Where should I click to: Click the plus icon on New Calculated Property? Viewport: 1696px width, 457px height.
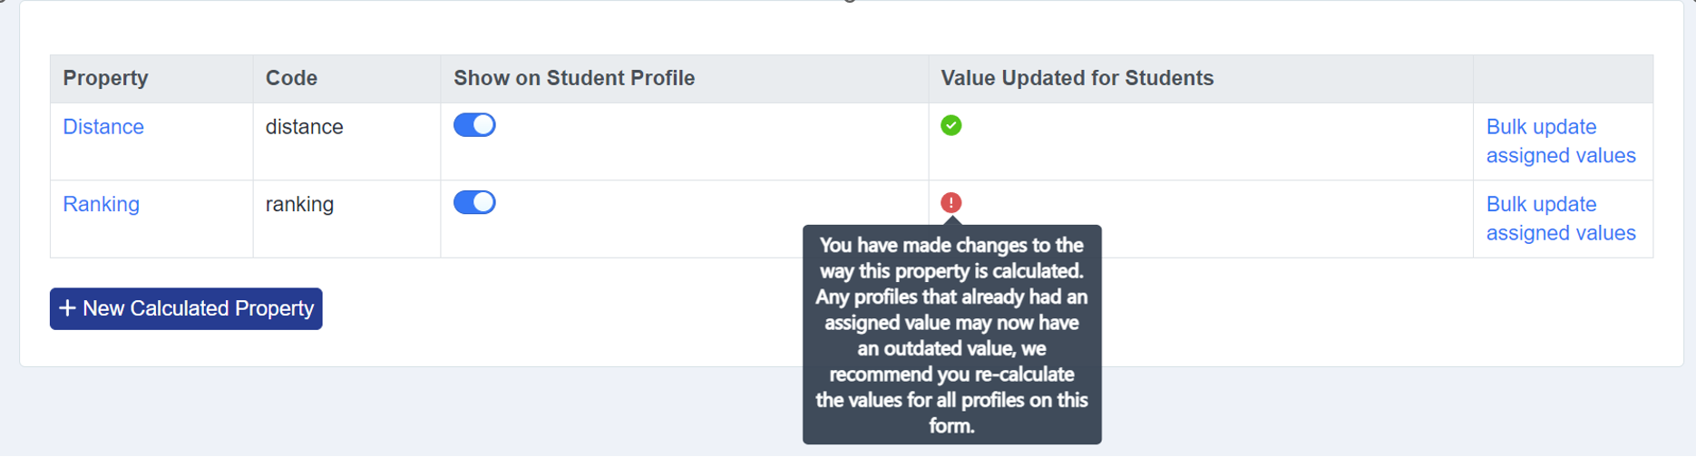pos(67,308)
